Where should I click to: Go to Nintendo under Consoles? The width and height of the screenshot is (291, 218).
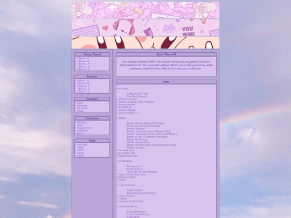(82, 106)
